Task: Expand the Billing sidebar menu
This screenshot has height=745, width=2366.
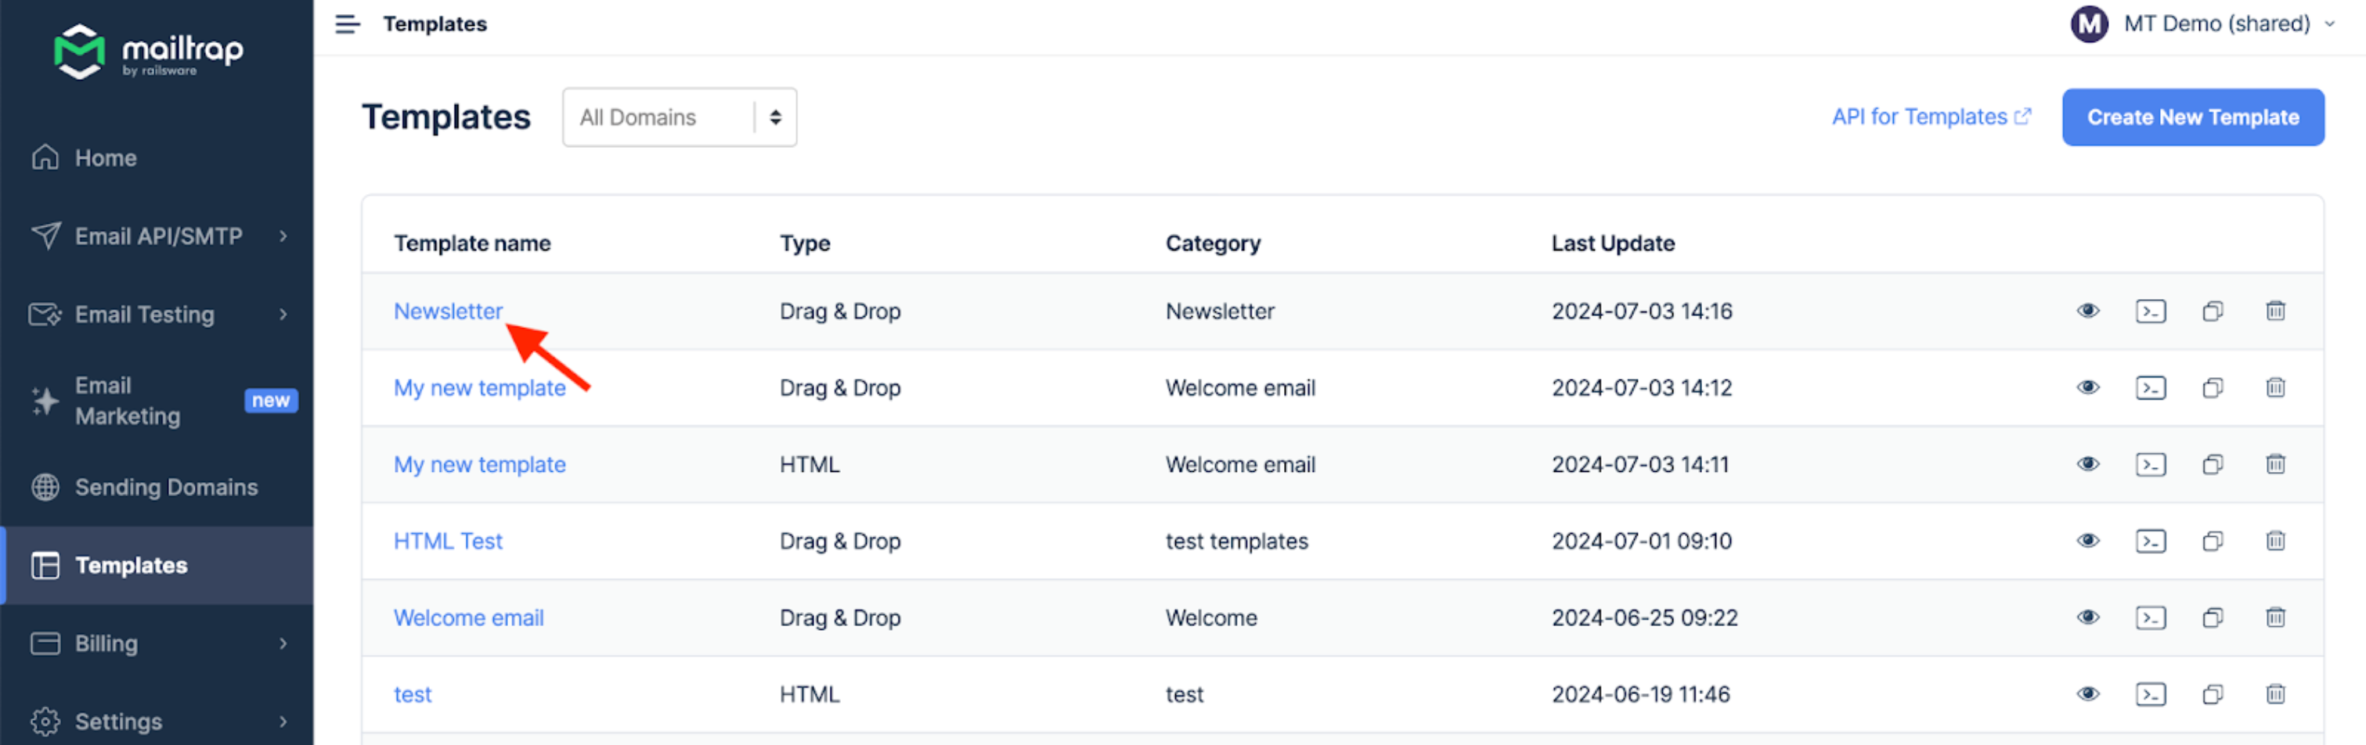Action: [158, 644]
